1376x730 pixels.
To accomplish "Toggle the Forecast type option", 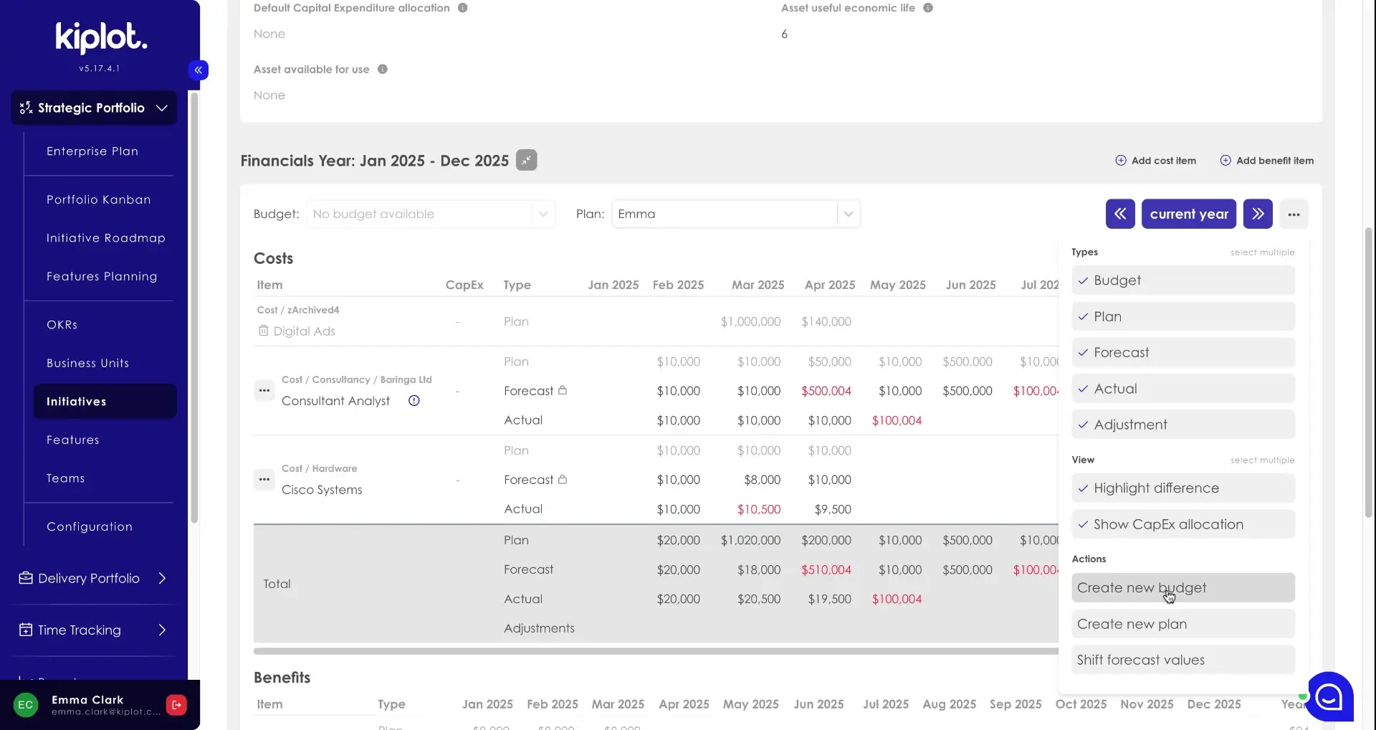I will click(x=1182, y=353).
